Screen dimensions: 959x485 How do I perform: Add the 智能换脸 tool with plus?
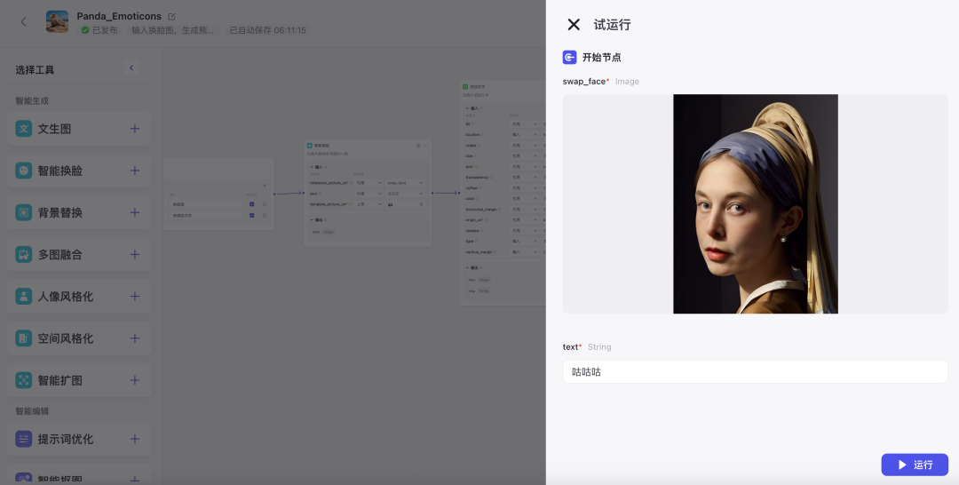(x=135, y=171)
